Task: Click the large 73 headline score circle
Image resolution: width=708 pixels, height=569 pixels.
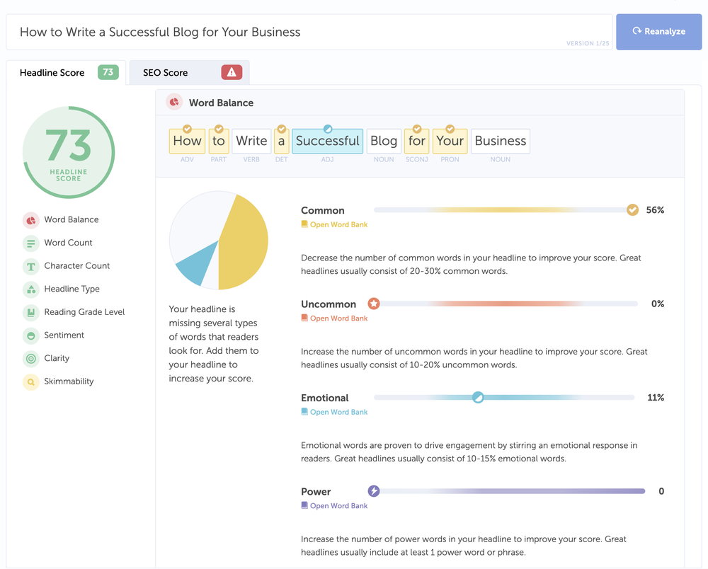Action: click(69, 152)
